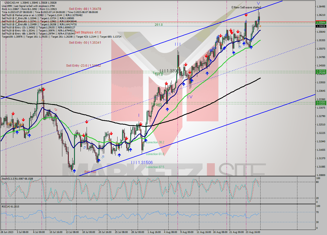The height and width of the screenshot is (235, 327).
Task: Click the 1.30800 price axis value
Action: tap(321, 175)
